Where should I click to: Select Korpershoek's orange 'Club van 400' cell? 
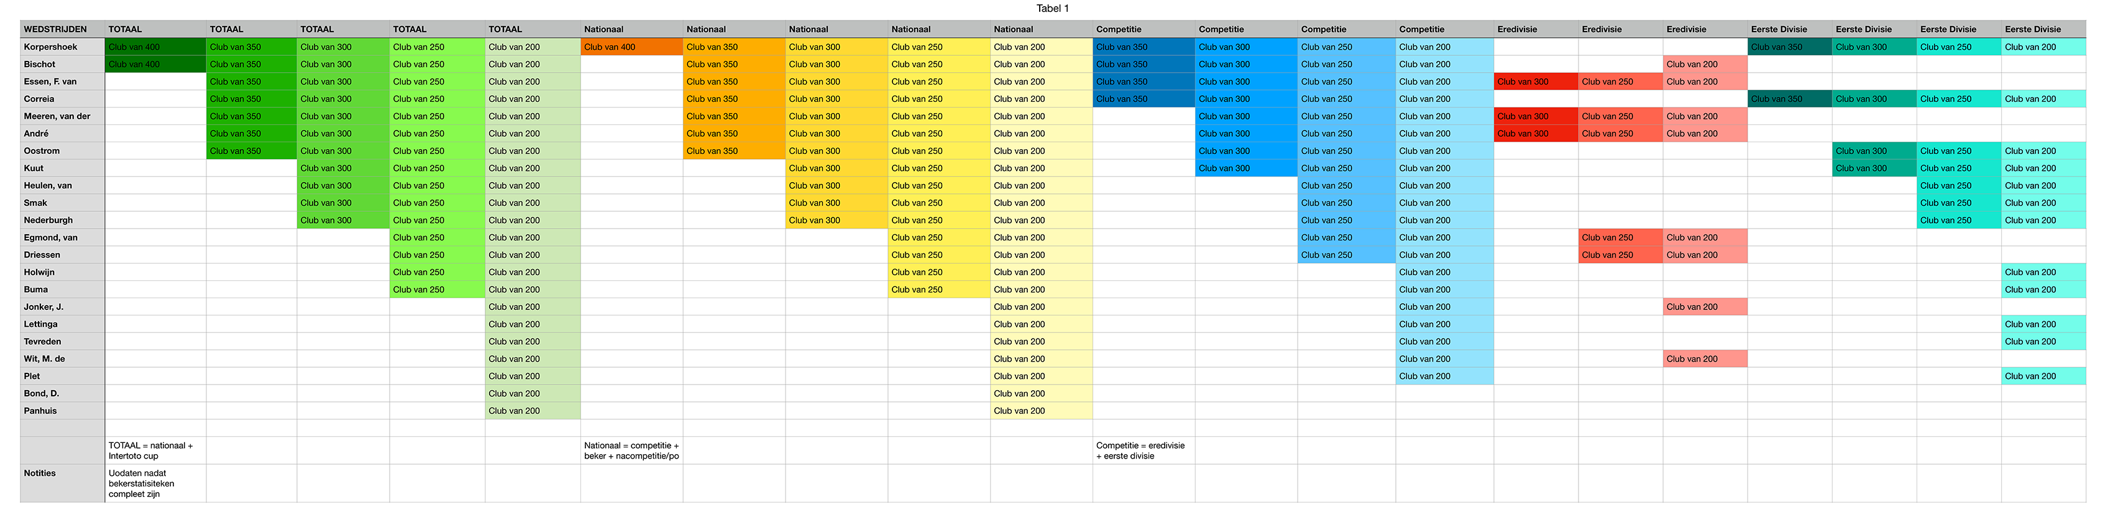pyautogui.click(x=631, y=47)
